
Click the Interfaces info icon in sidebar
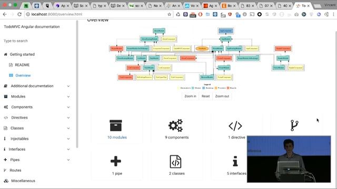pyautogui.click(x=5, y=149)
